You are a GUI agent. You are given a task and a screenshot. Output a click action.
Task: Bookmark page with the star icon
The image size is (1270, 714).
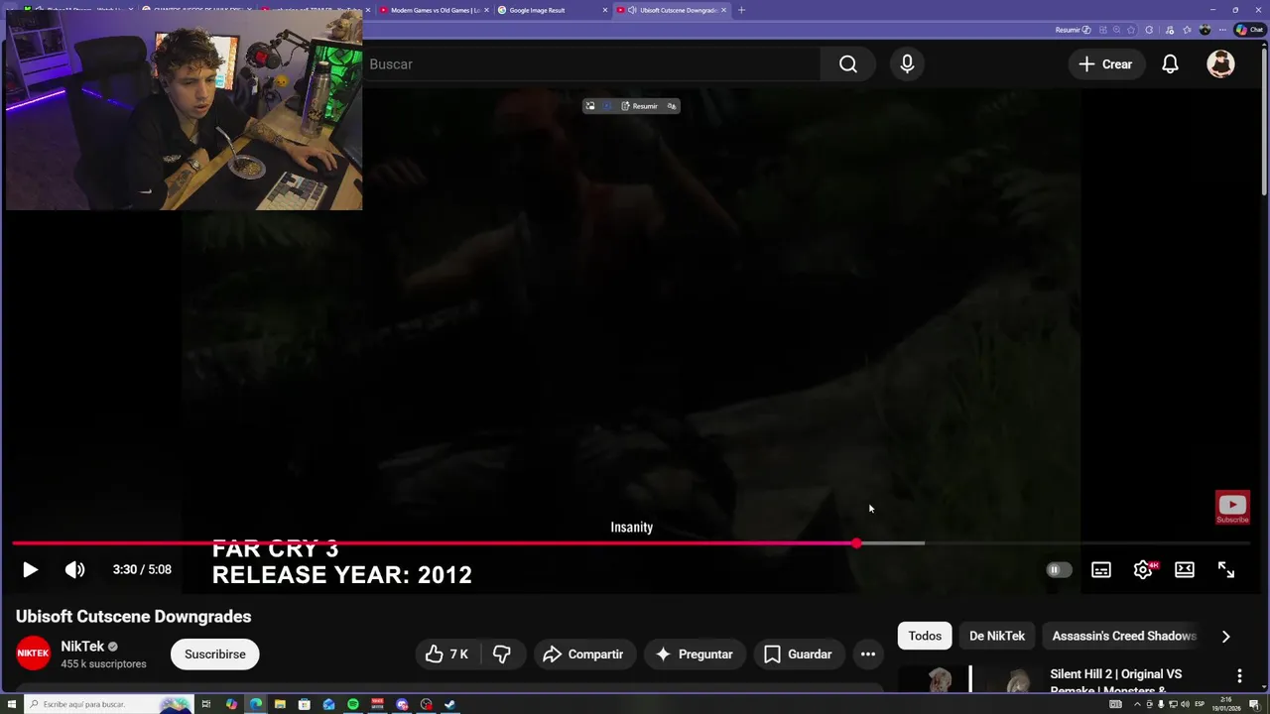click(1131, 30)
